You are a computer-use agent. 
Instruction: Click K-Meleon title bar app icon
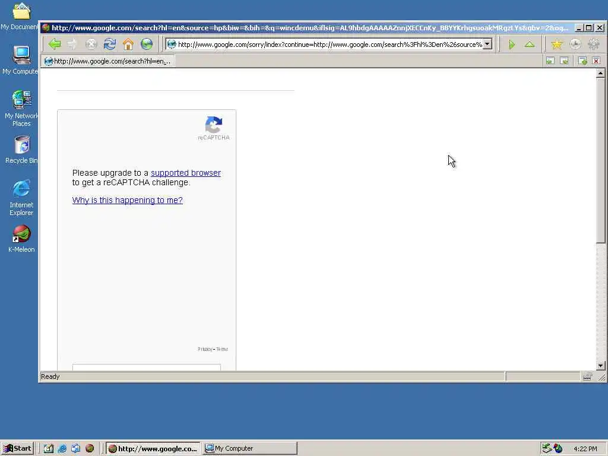pos(46,27)
